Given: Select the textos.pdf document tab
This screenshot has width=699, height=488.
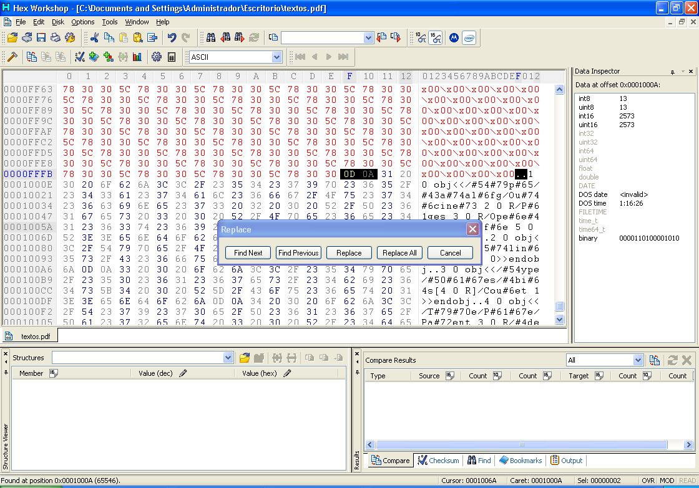Looking at the screenshot, I should [29, 336].
